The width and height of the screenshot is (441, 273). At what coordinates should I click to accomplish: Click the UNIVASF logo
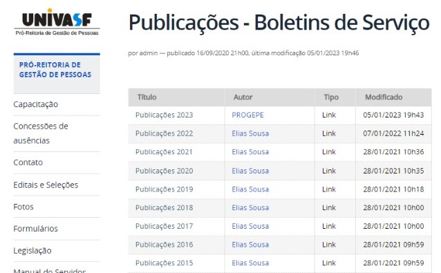[57, 22]
